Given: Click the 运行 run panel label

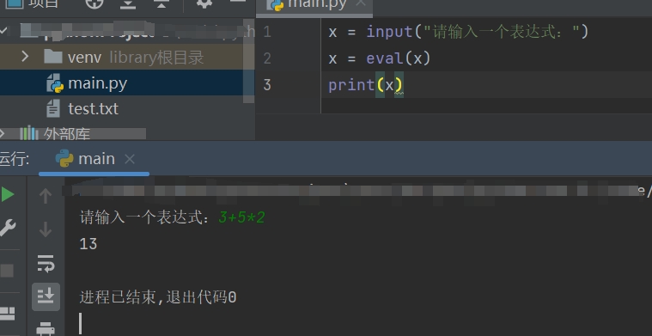Looking at the screenshot, I should (x=14, y=159).
